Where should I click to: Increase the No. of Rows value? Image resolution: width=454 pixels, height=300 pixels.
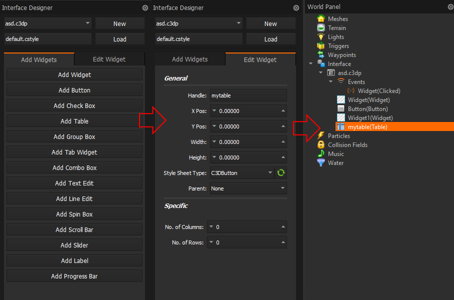(283, 242)
